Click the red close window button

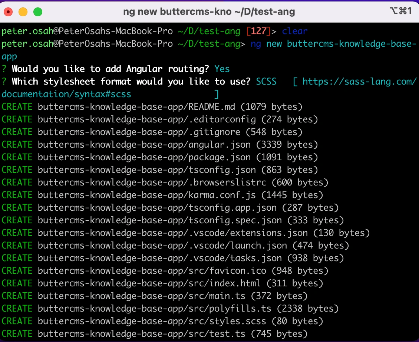click(x=8, y=12)
